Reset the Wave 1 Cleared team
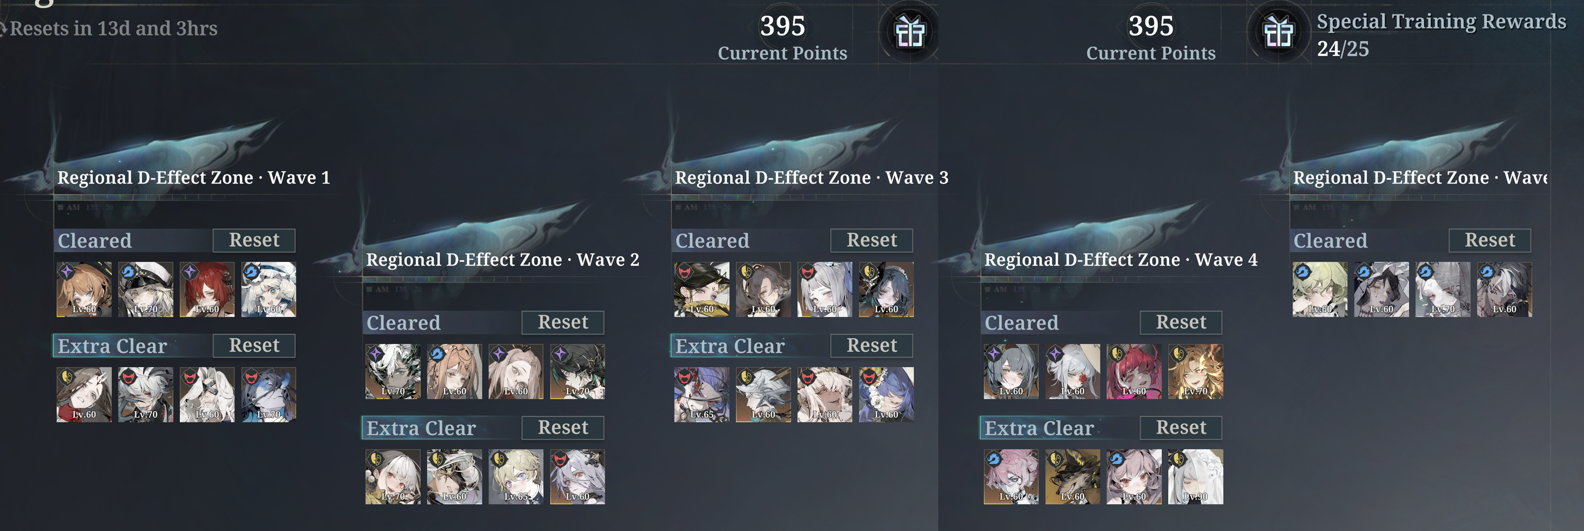This screenshot has width=1584, height=531. [x=254, y=240]
